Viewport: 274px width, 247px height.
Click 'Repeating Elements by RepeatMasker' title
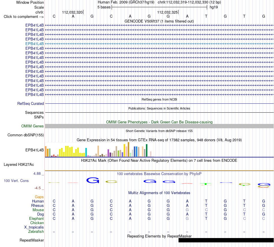(x=159, y=236)
